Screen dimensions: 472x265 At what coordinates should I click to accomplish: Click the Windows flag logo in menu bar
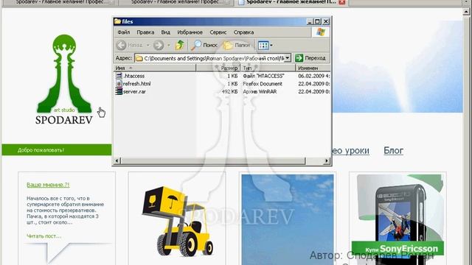click(x=321, y=32)
